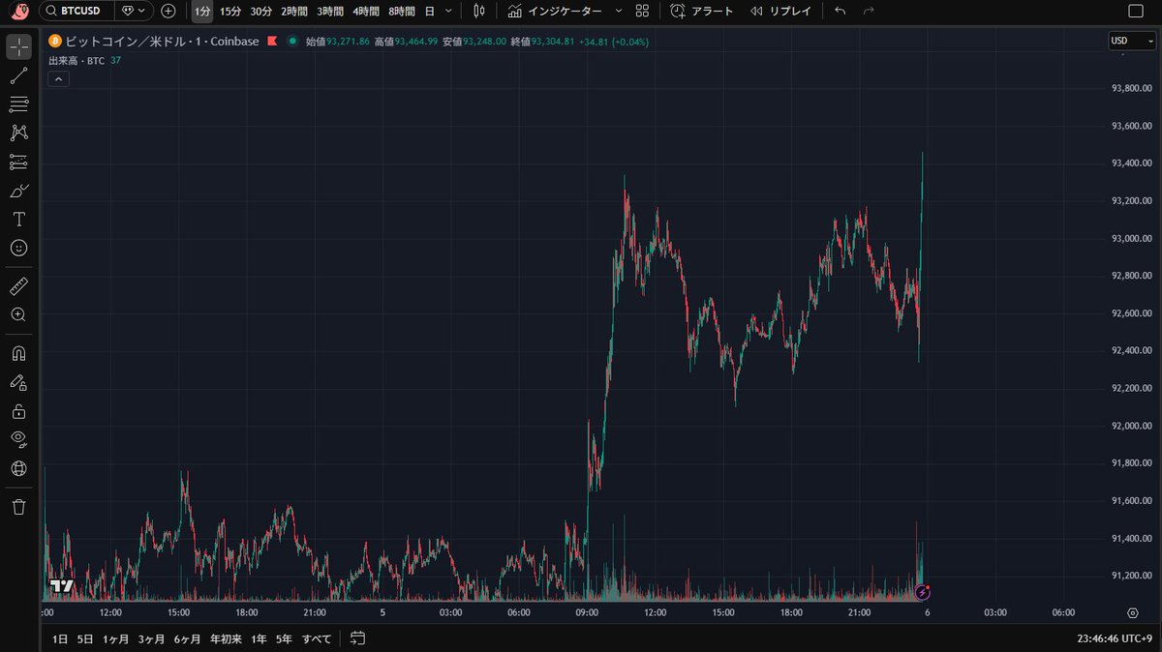Click the trash can remove objects icon

pos(18,507)
